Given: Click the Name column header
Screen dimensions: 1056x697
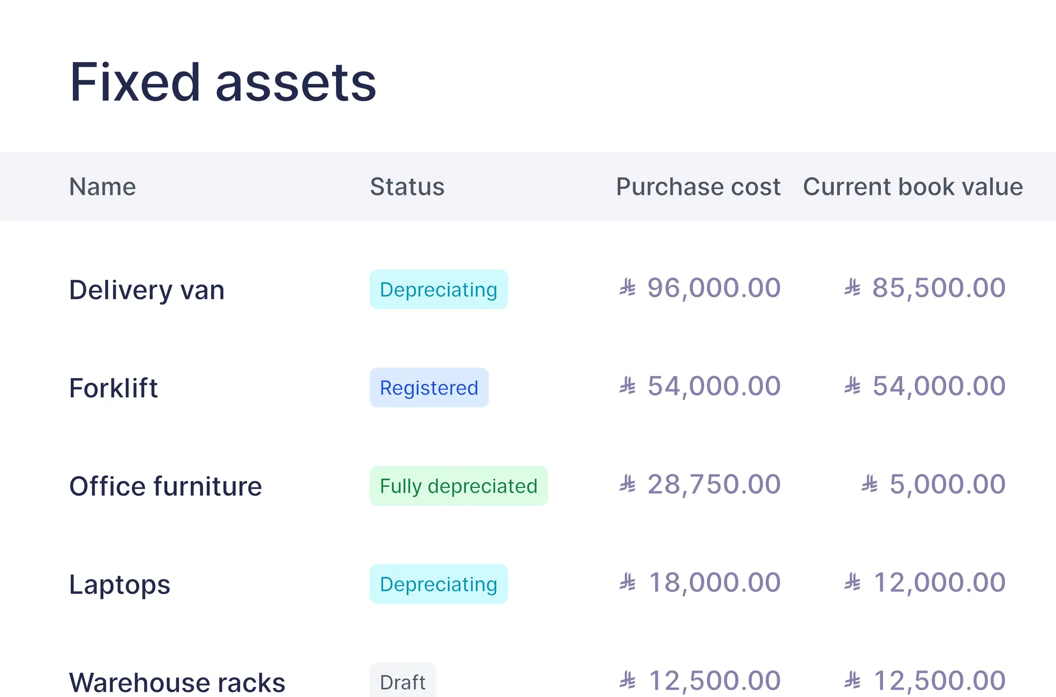Looking at the screenshot, I should click(x=102, y=186).
